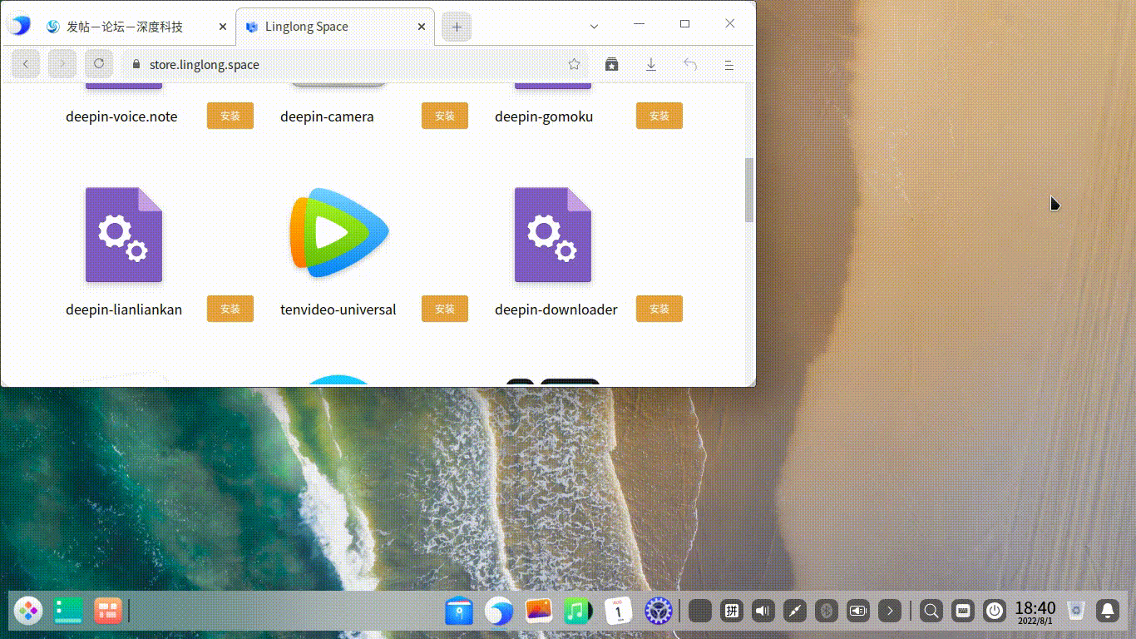
Task: Open the image viewer dock icon
Action: pos(539,611)
